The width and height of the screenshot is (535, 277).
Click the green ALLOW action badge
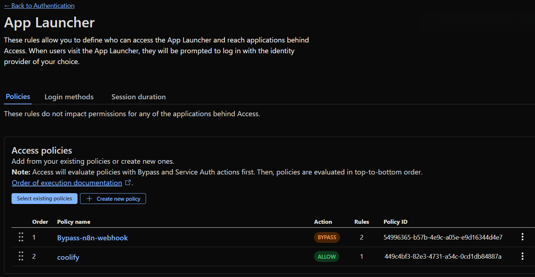(x=327, y=256)
